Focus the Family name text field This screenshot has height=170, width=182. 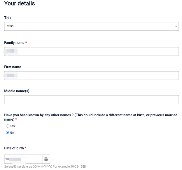pos(92,51)
